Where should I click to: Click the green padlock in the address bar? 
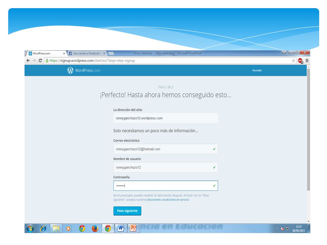point(47,61)
